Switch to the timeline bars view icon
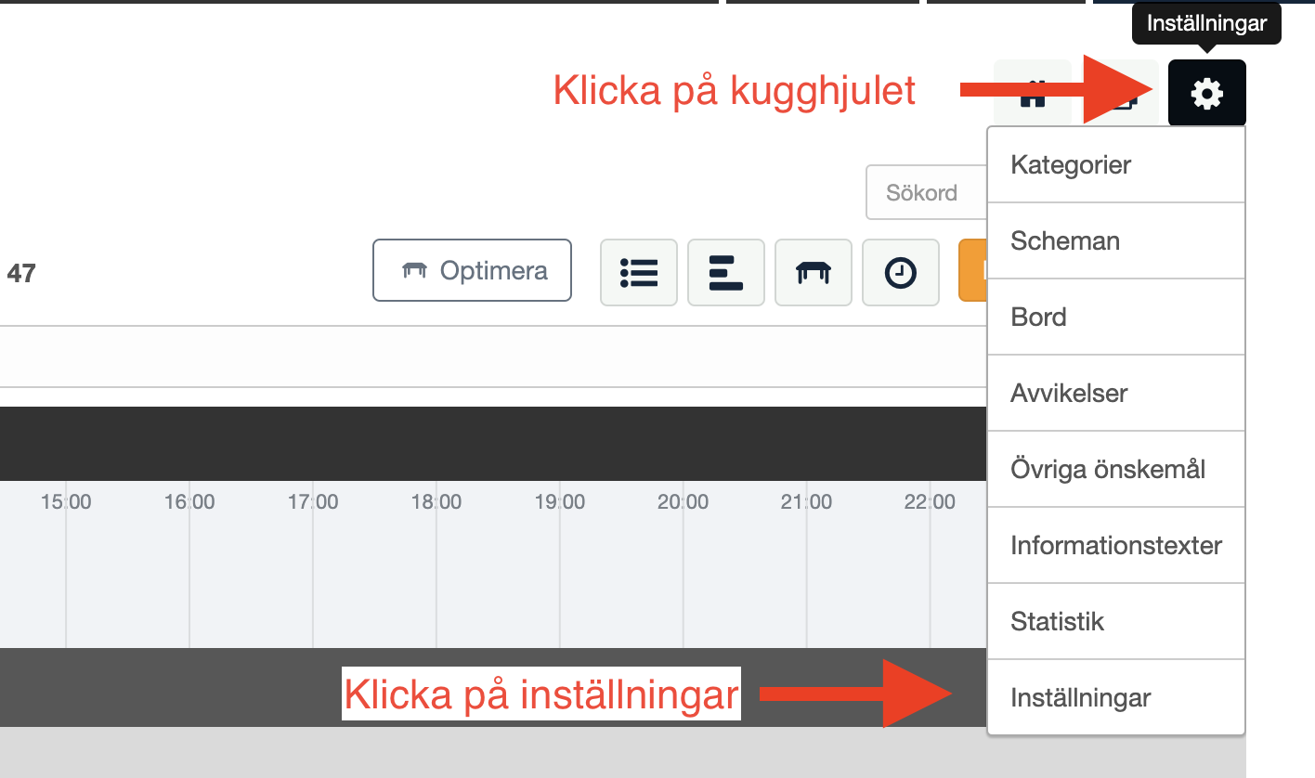This screenshot has width=1315, height=778. click(726, 272)
